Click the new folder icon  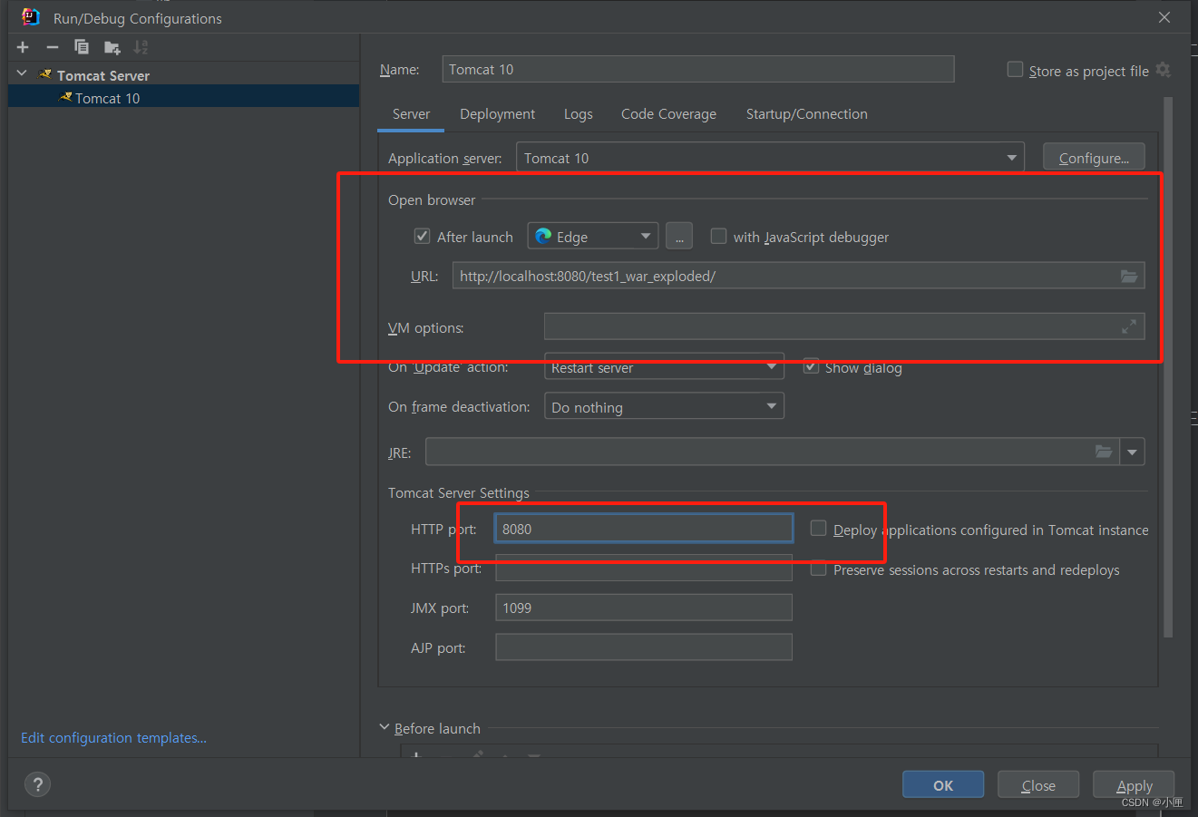112,47
